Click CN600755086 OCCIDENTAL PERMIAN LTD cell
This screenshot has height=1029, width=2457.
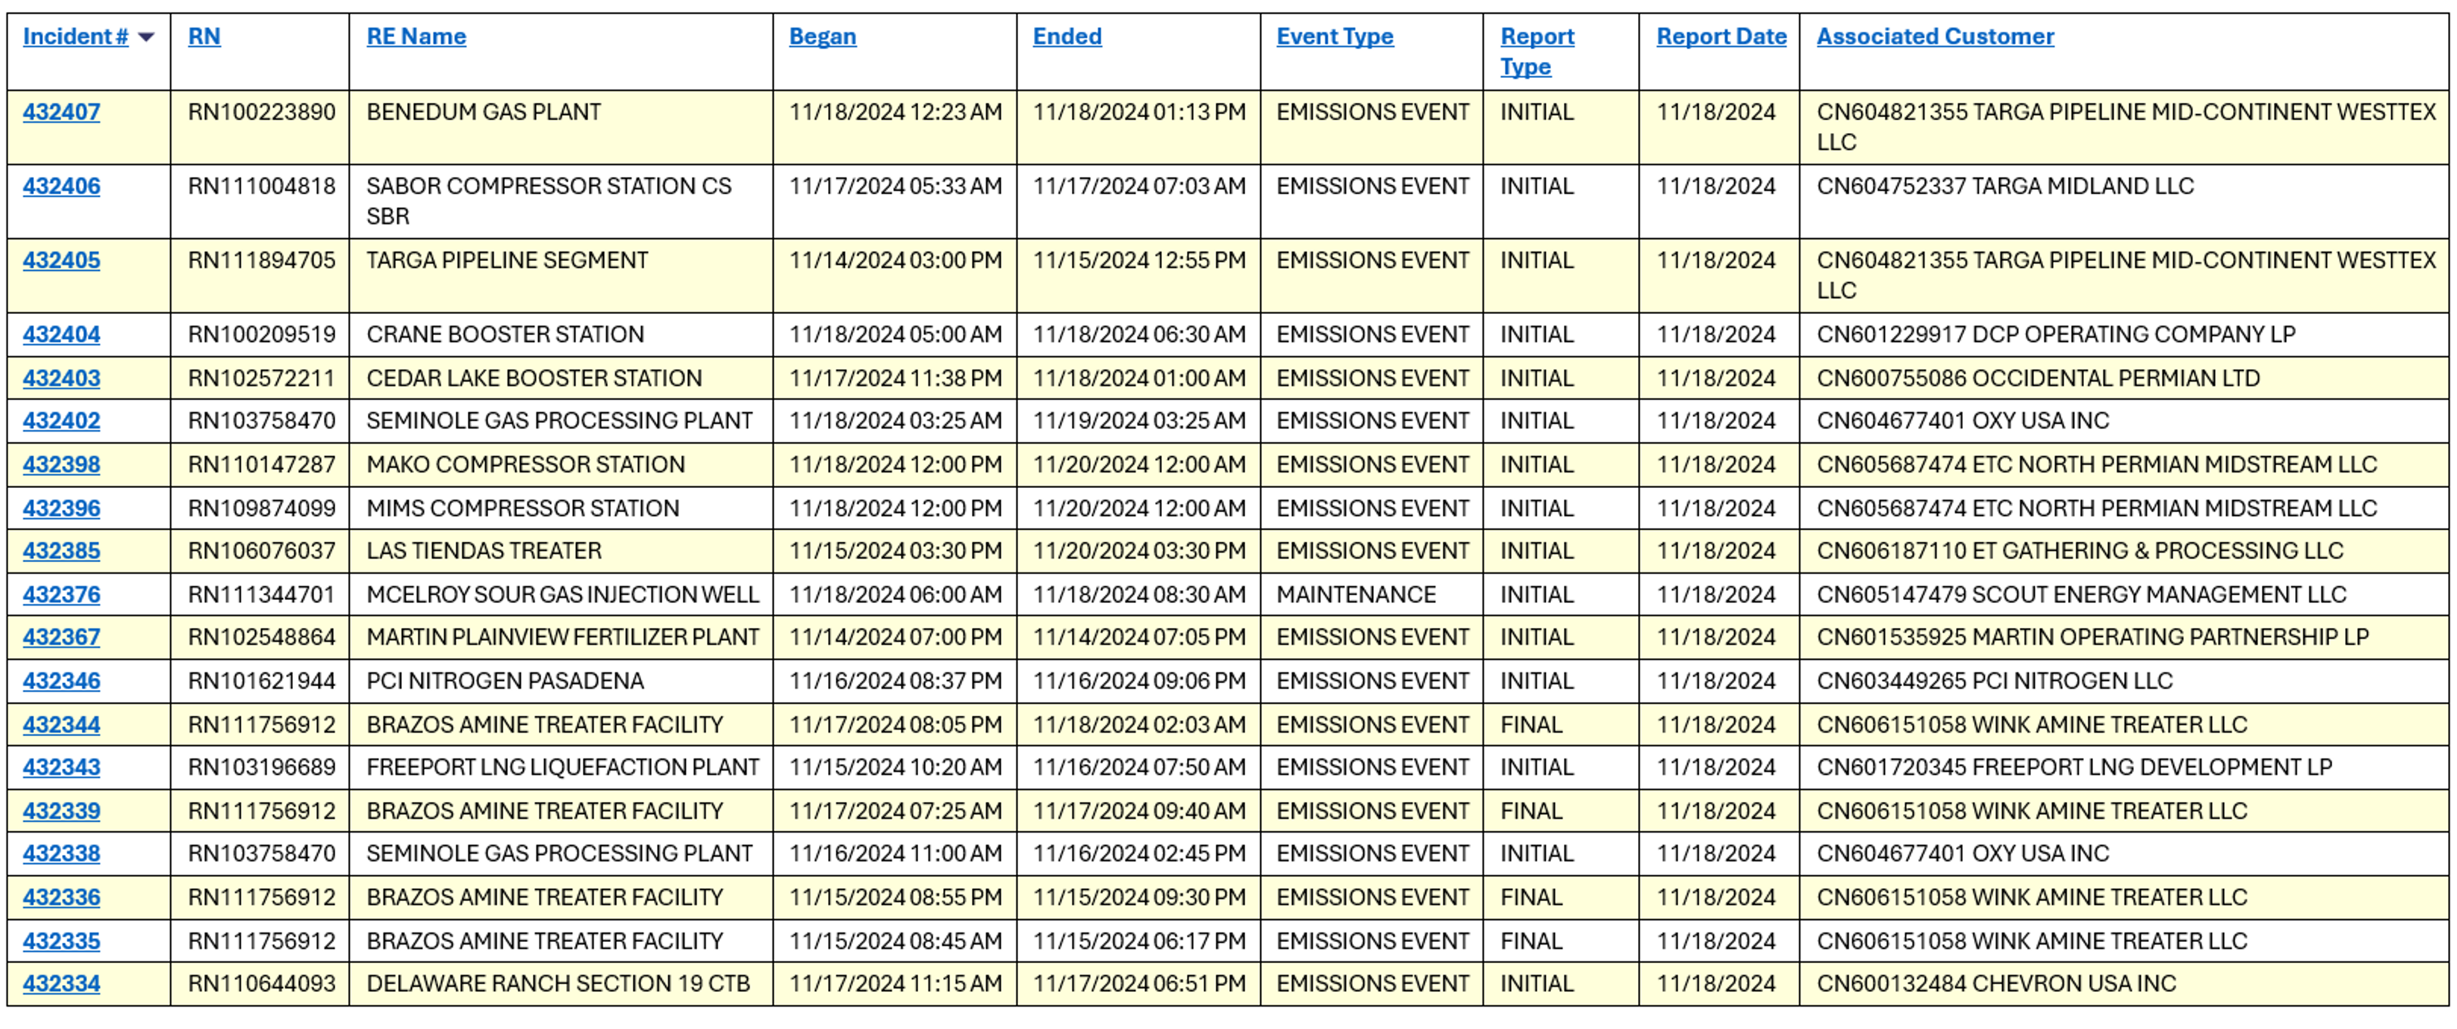tap(2124, 379)
